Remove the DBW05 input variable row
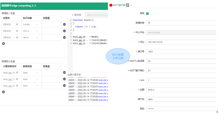Image resolution: width=218 pixels, height=114 pixels. click(64, 37)
